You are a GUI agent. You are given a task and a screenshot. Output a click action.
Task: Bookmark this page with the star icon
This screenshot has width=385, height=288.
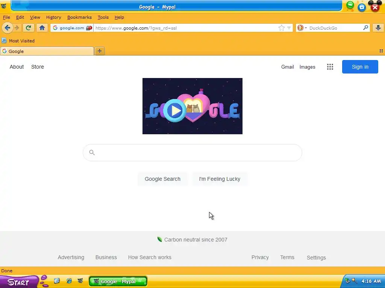coord(281,28)
